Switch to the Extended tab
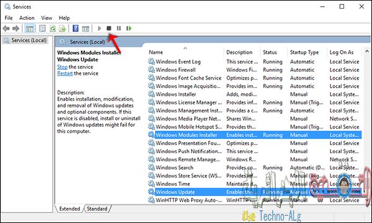This screenshot has width=372, height=223. tap(69, 209)
